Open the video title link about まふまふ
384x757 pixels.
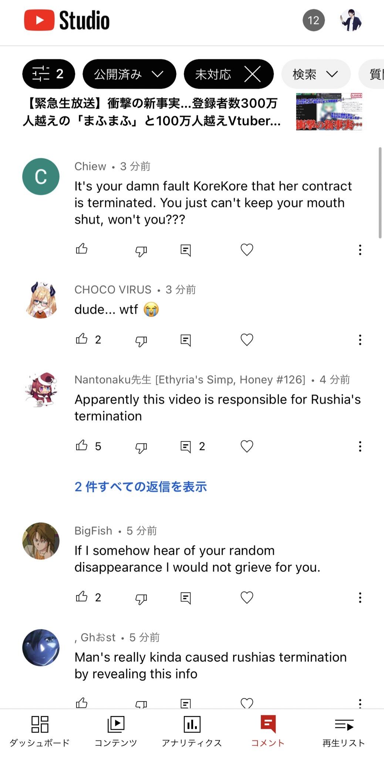tap(152, 112)
